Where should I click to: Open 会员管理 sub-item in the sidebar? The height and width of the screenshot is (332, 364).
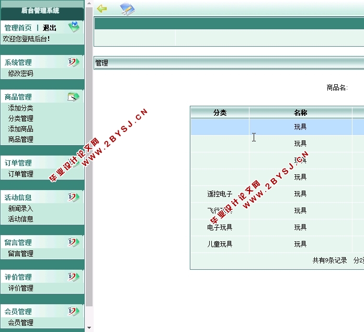coord(21,323)
